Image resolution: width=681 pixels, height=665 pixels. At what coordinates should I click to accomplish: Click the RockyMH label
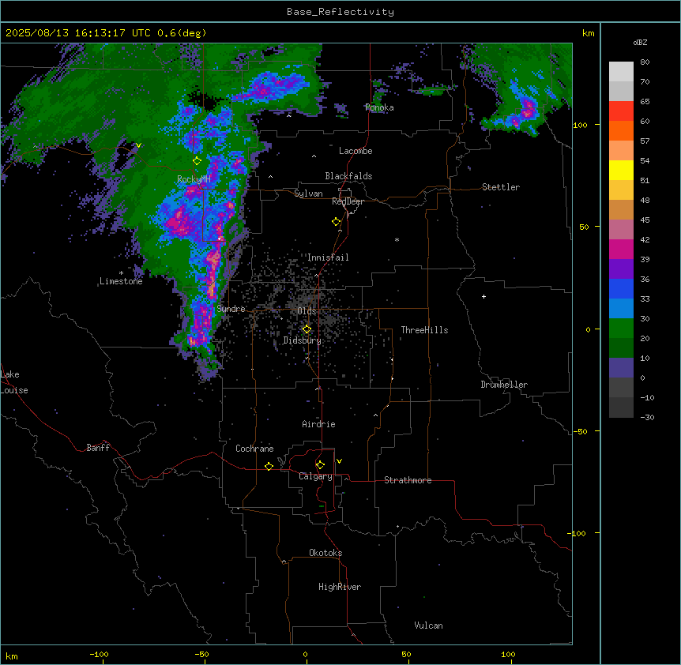(194, 179)
